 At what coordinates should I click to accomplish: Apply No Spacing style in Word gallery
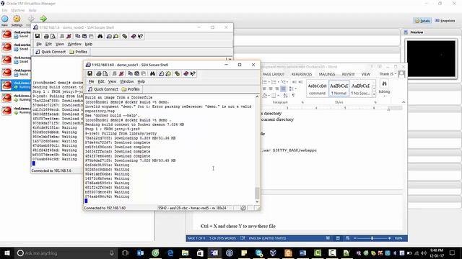(360, 88)
